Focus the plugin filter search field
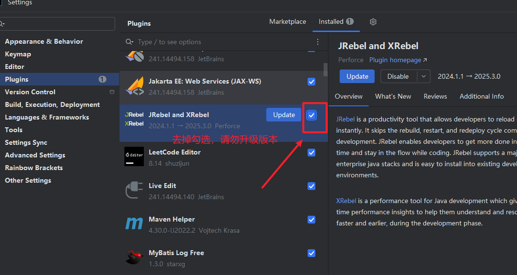Viewport: 517px width, 275px height. [224, 42]
